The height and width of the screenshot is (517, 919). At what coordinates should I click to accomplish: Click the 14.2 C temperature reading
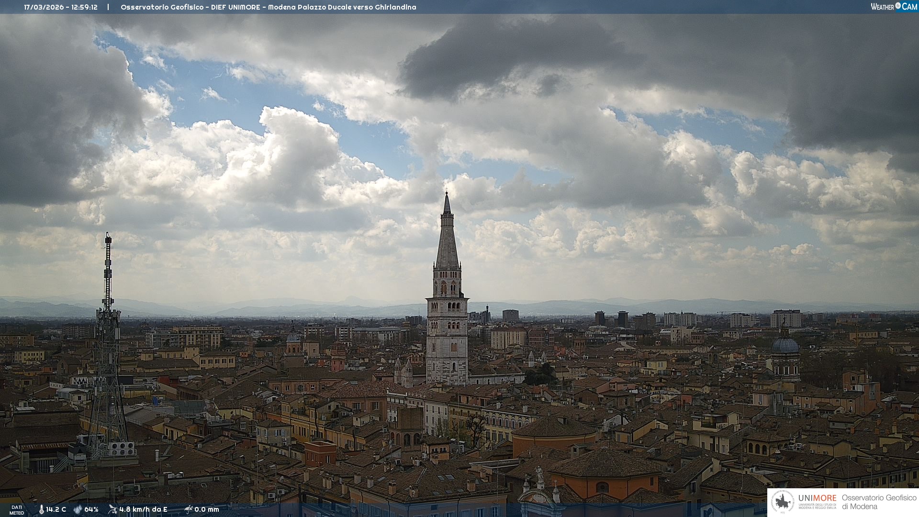(x=56, y=509)
